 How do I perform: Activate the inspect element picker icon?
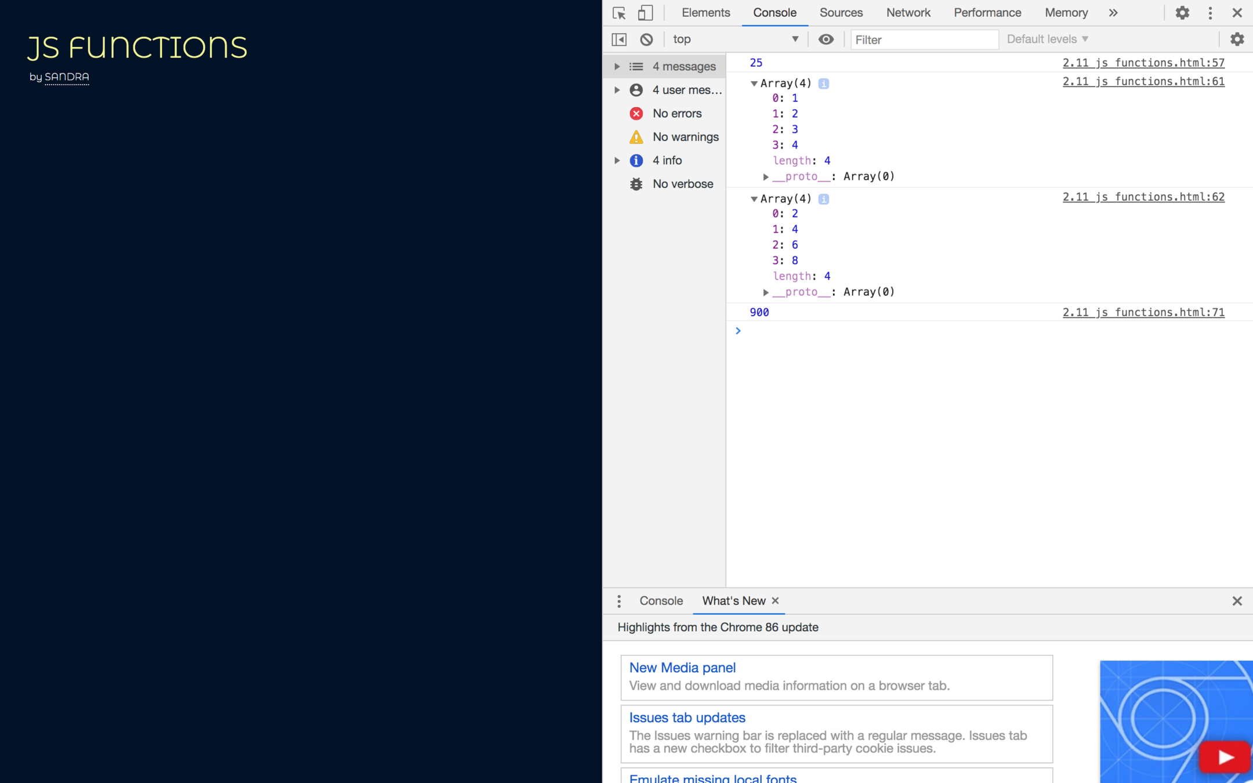click(x=619, y=13)
